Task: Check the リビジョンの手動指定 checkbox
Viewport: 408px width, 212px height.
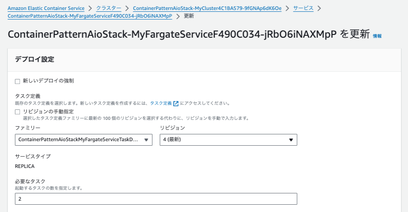Action: [17, 112]
